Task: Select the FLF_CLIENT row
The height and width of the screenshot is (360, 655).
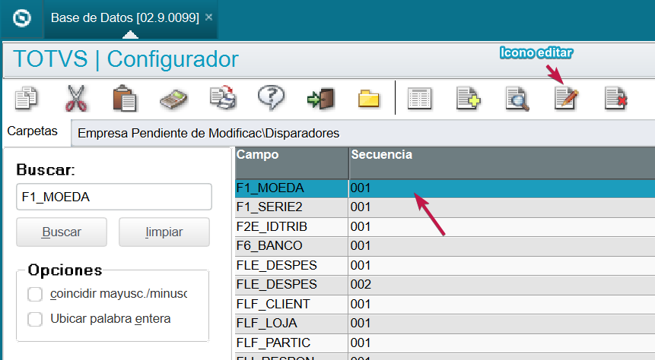Action: pyautogui.click(x=445, y=304)
